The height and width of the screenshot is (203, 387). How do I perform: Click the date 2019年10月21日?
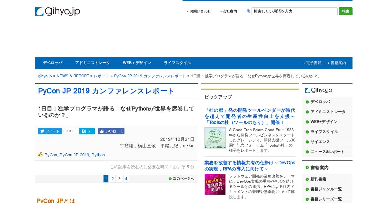pos(177,140)
